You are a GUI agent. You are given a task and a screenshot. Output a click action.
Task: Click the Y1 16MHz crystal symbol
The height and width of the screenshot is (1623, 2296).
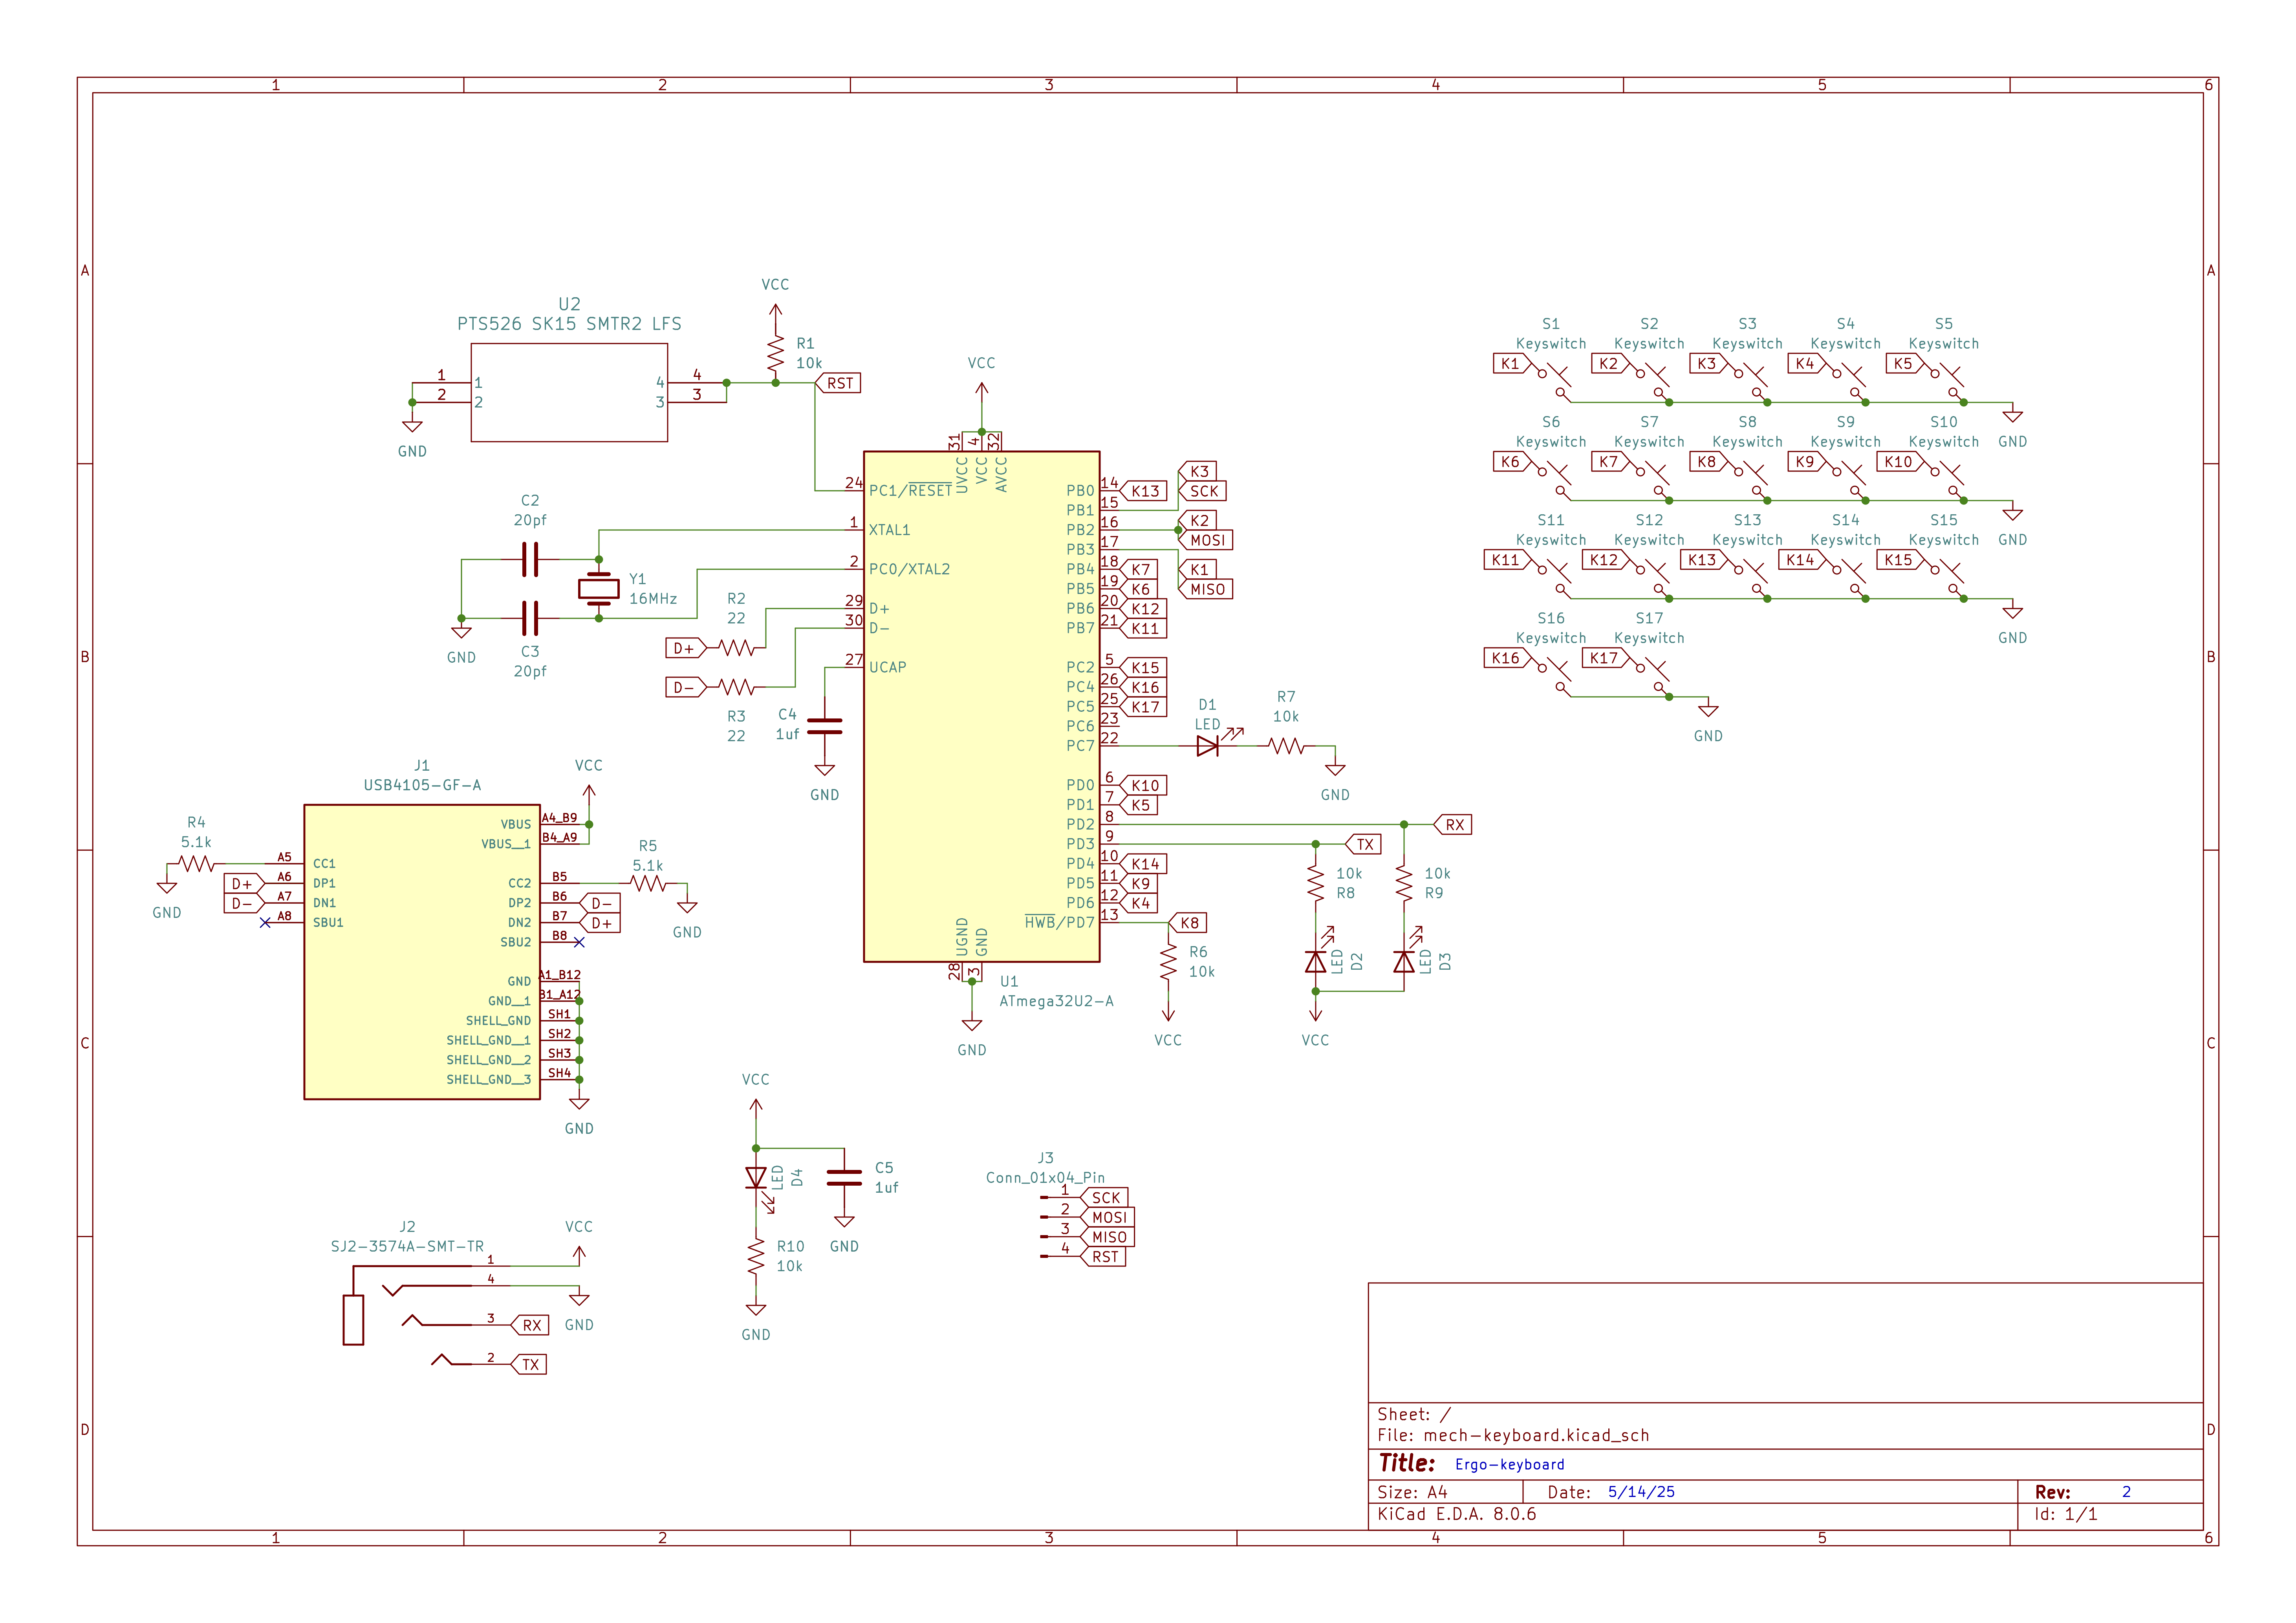click(x=598, y=589)
